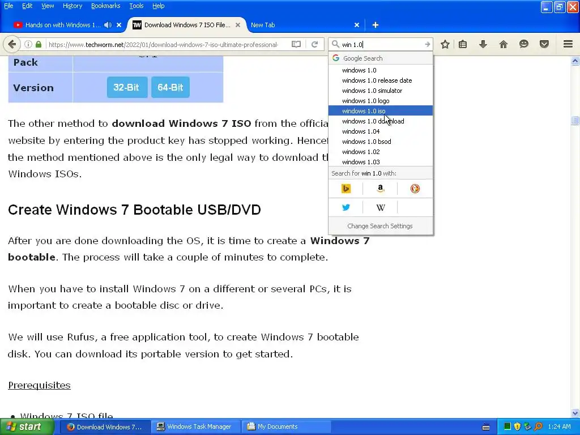Click the 64-Bit download button
The image size is (580, 435).
coord(170,87)
